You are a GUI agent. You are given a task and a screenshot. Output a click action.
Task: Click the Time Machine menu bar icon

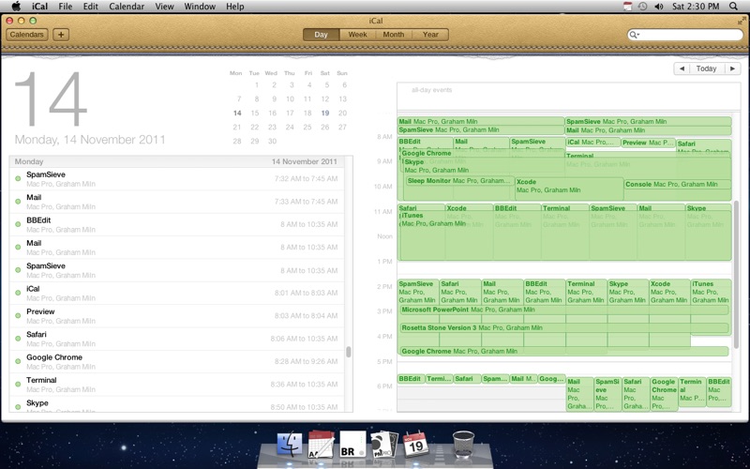click(643, 7)
